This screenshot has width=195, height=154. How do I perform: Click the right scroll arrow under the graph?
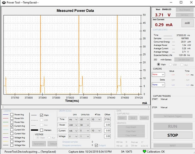(x=149, y=107)
